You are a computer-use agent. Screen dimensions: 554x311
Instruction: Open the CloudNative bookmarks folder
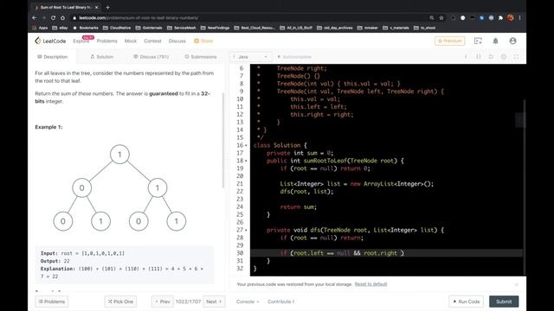[117, 28]
